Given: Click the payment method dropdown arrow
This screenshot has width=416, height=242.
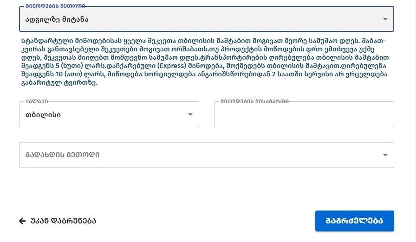Looking at the screenshot, I should pyautogui.click(x=385, y=155).
